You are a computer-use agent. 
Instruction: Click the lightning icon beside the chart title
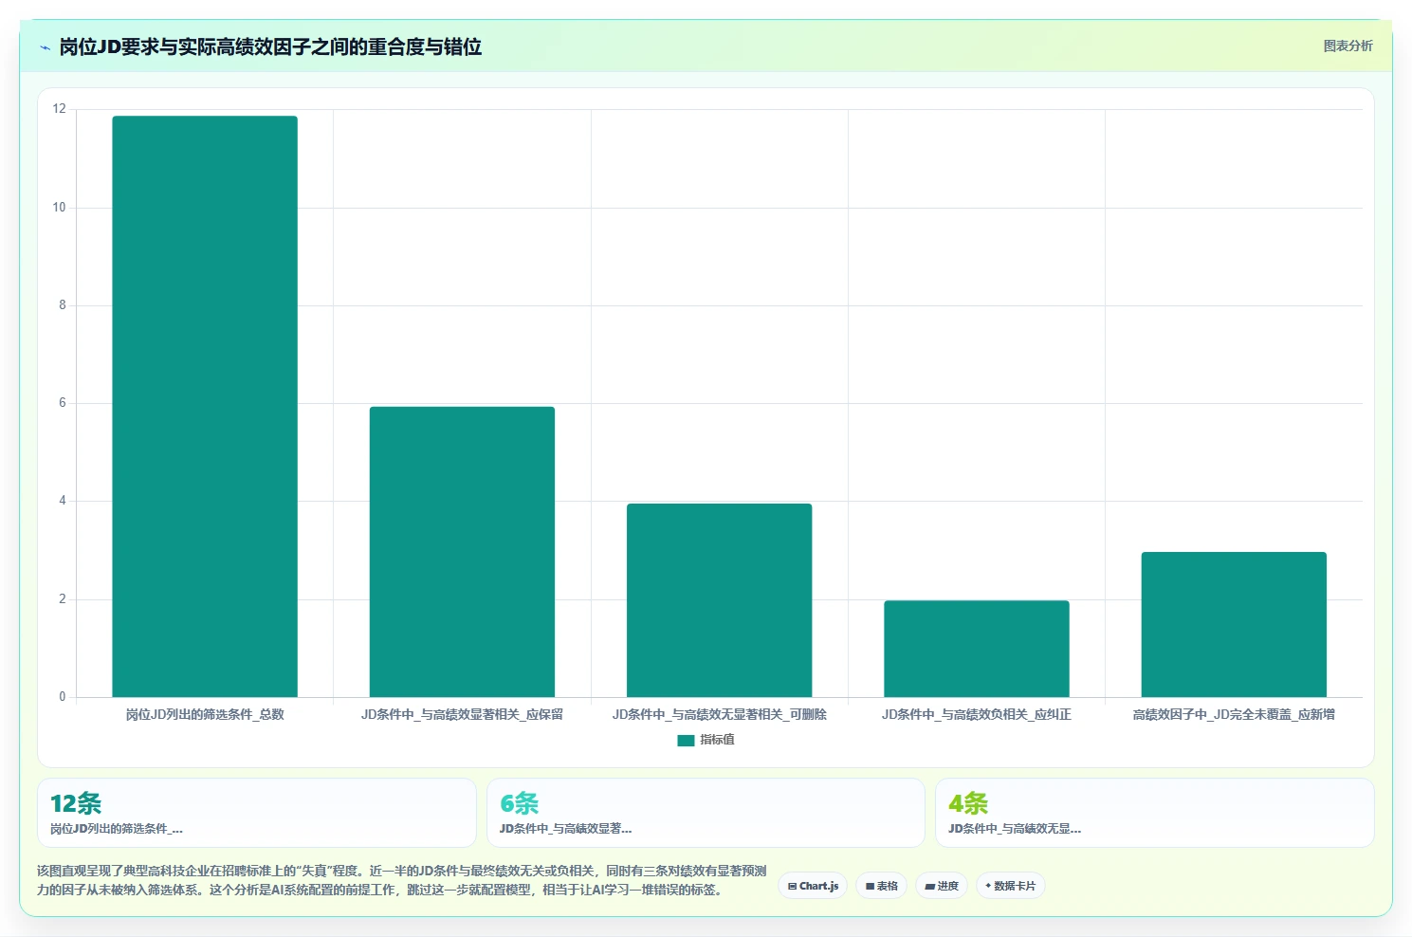coord(45,47)
